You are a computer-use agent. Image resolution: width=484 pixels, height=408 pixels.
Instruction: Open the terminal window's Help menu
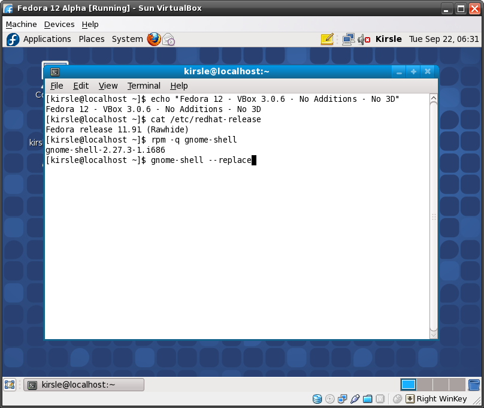pos(179,86)
